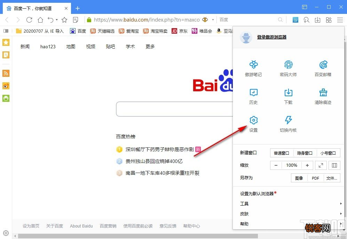Viewport: 347px width, 239px height.
Task: Click the browser forward arrow
Action: point(18,20)
